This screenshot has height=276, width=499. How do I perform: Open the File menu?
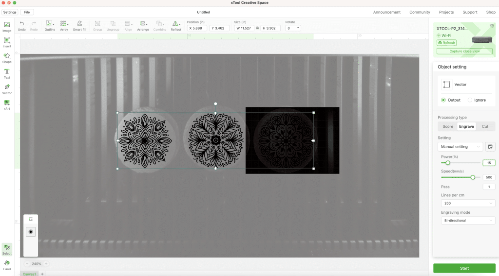coord(27,12)
